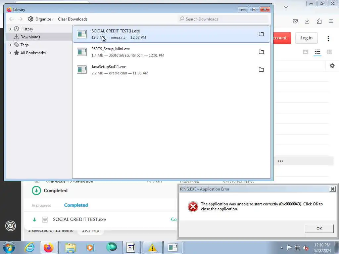The width and height of the screenshot is (339, 254).
Task: Click muted volume tray icon
Action: pos(306,248)
